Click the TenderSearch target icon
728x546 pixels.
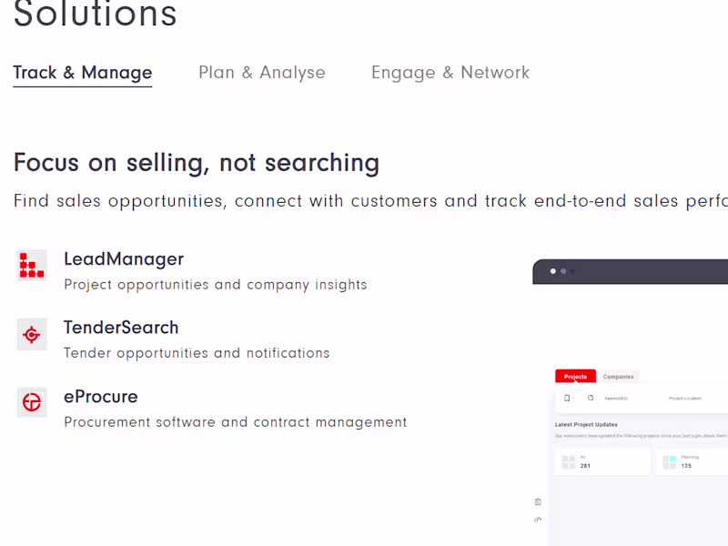coord(32,335)
